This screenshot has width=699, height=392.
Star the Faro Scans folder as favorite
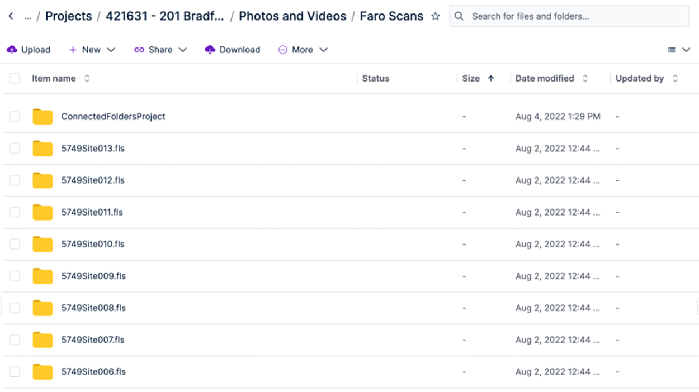(x=436, y=17)
